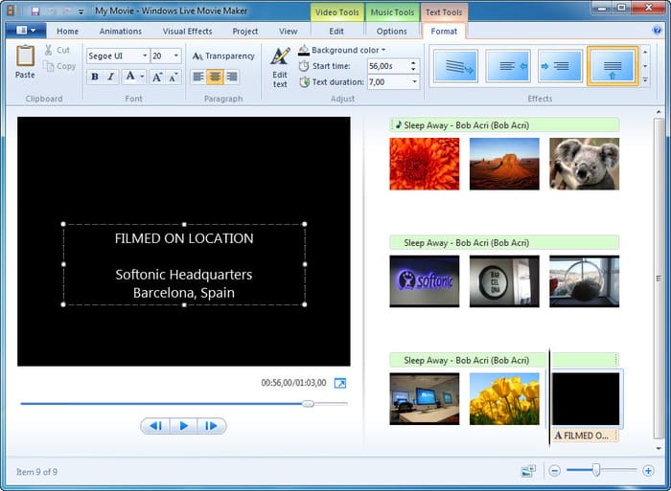
Task: Click the shrink font size icon
Action: click(x=174, y=77)
